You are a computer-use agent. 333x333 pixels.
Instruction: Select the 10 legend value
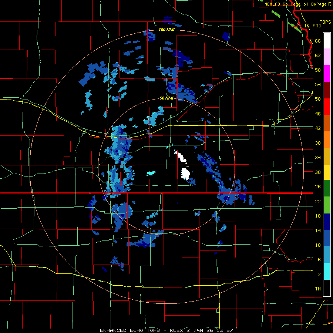click(x=318, y=245)
